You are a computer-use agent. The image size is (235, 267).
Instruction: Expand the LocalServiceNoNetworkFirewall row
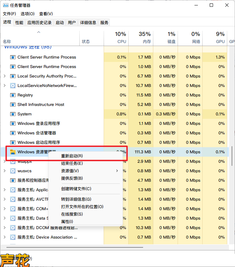point(5,86)
